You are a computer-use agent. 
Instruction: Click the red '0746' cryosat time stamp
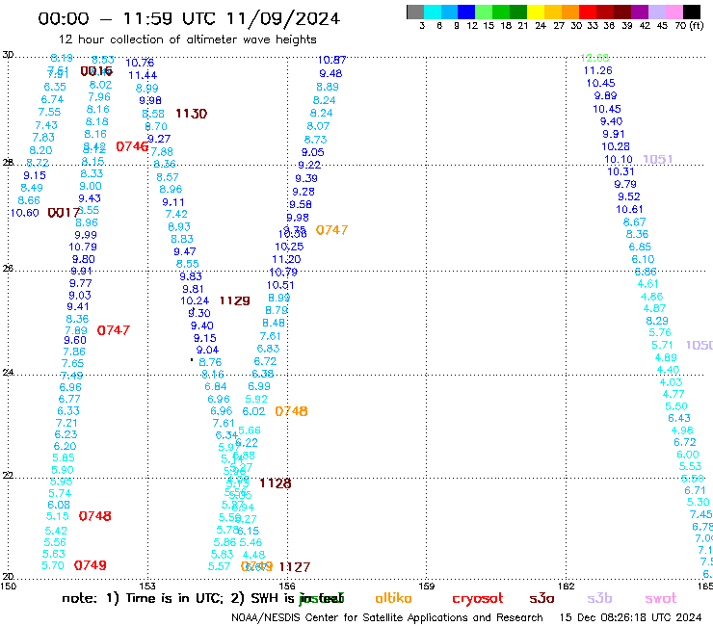[x=132, y=146]
